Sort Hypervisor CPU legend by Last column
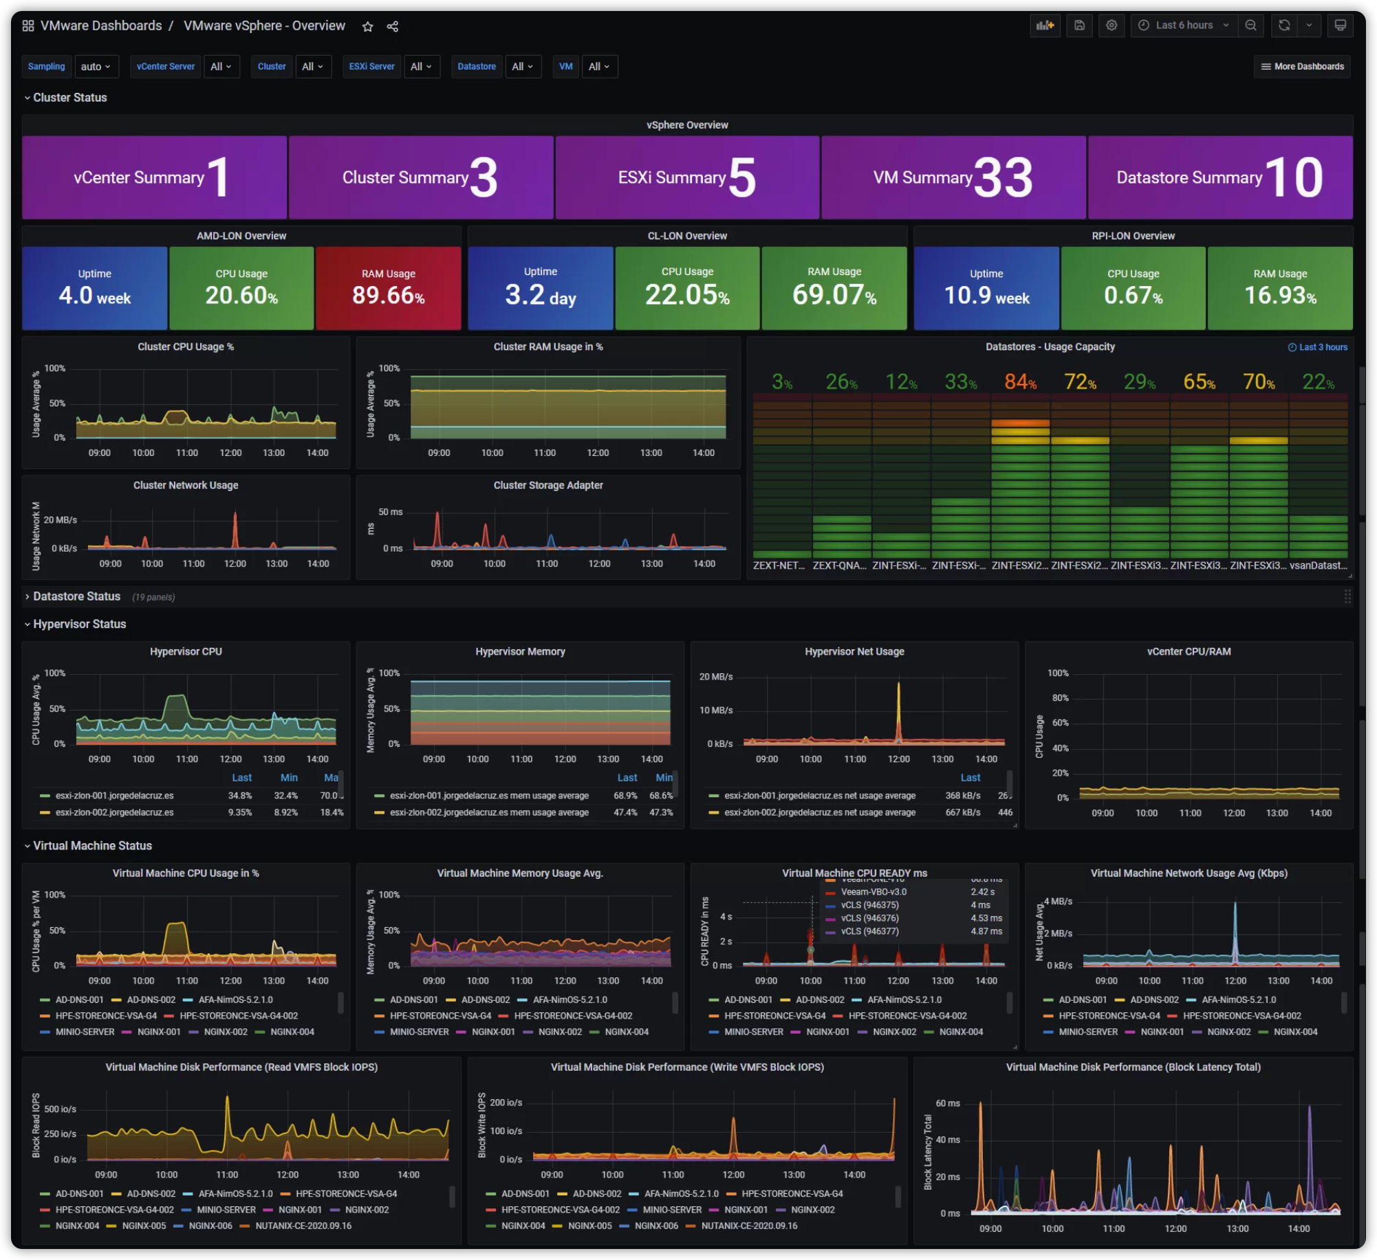This screenshot has height=1260, width=1377. click(x=241, y=778)
